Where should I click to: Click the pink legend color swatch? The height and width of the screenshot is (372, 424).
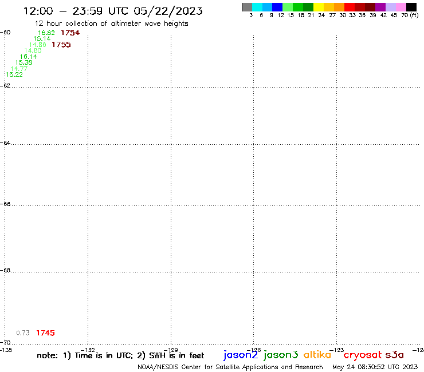point(401,7)
